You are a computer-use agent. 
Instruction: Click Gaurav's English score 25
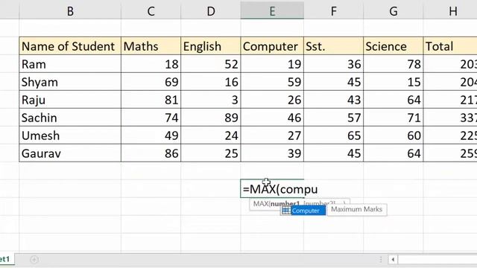click(x=211, y=153)
